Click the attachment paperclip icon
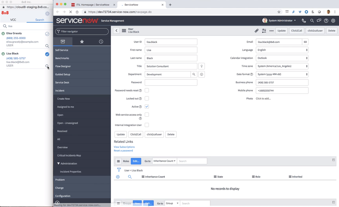 [256, 31]
